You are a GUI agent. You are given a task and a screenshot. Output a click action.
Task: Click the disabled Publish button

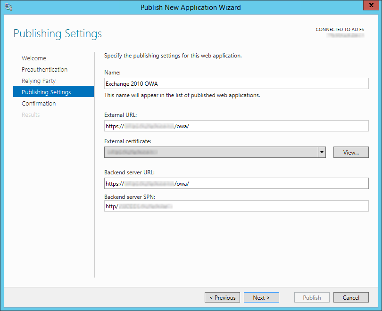312,297
